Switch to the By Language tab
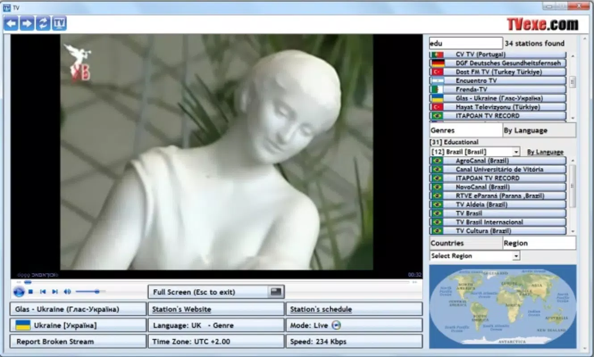The height and width of the screenshot is (357, 594). click(x=539, y=130)
